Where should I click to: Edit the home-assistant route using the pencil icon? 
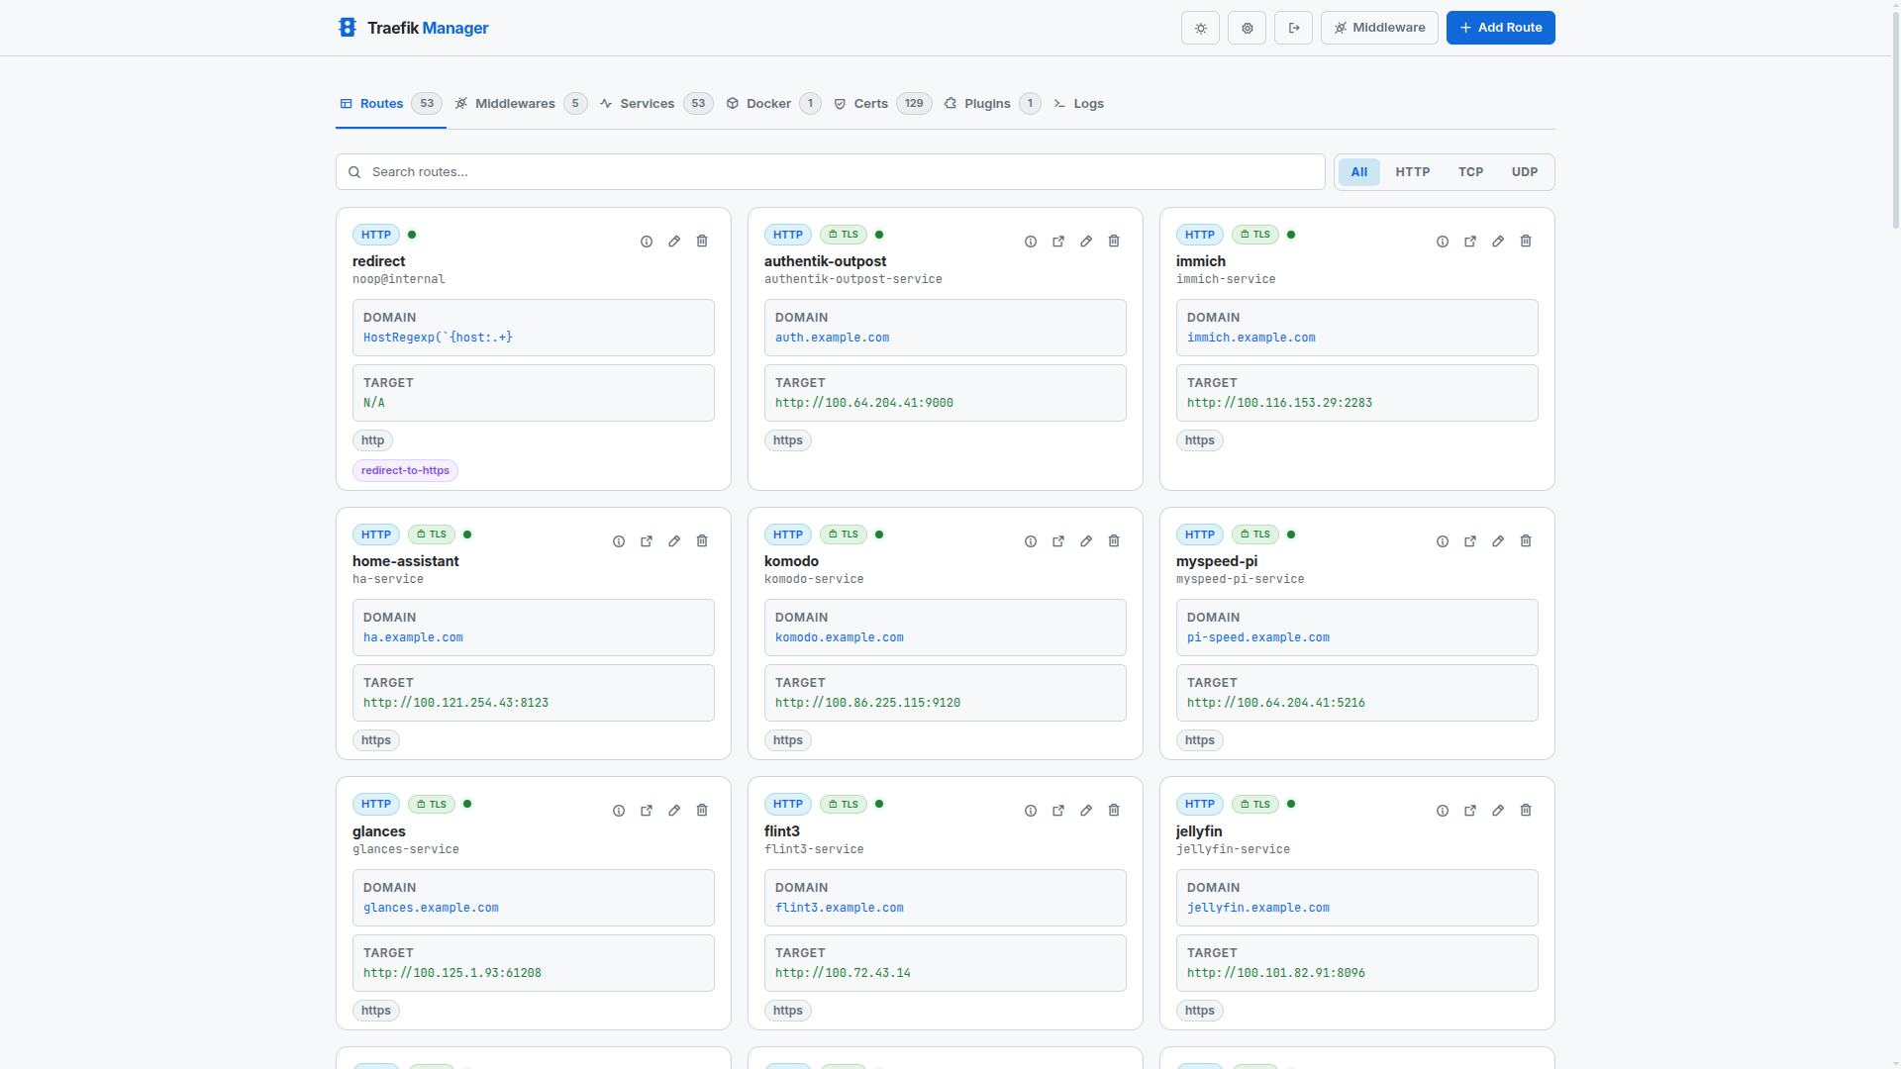674,540
